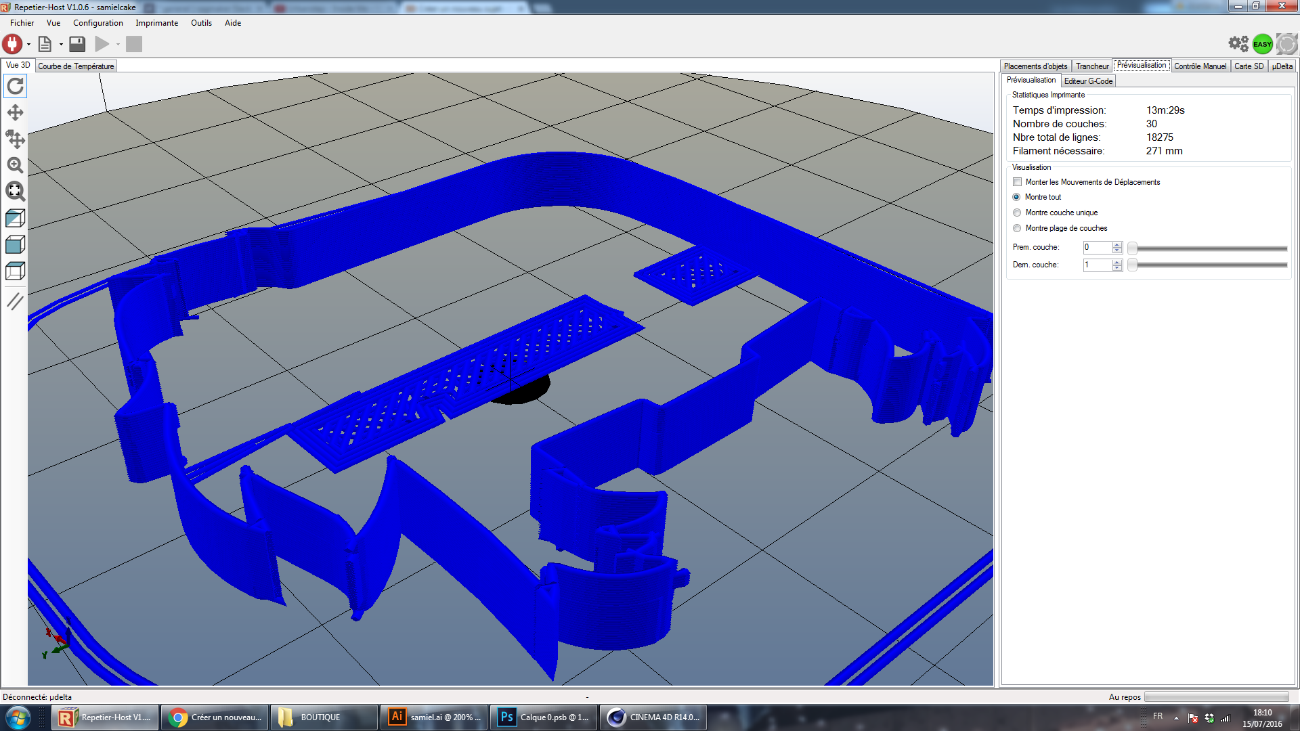The height and width of the screenshot is (731, 1300).
Task: Open dropdown arrow beside load file icon
Action: (61, 45)
